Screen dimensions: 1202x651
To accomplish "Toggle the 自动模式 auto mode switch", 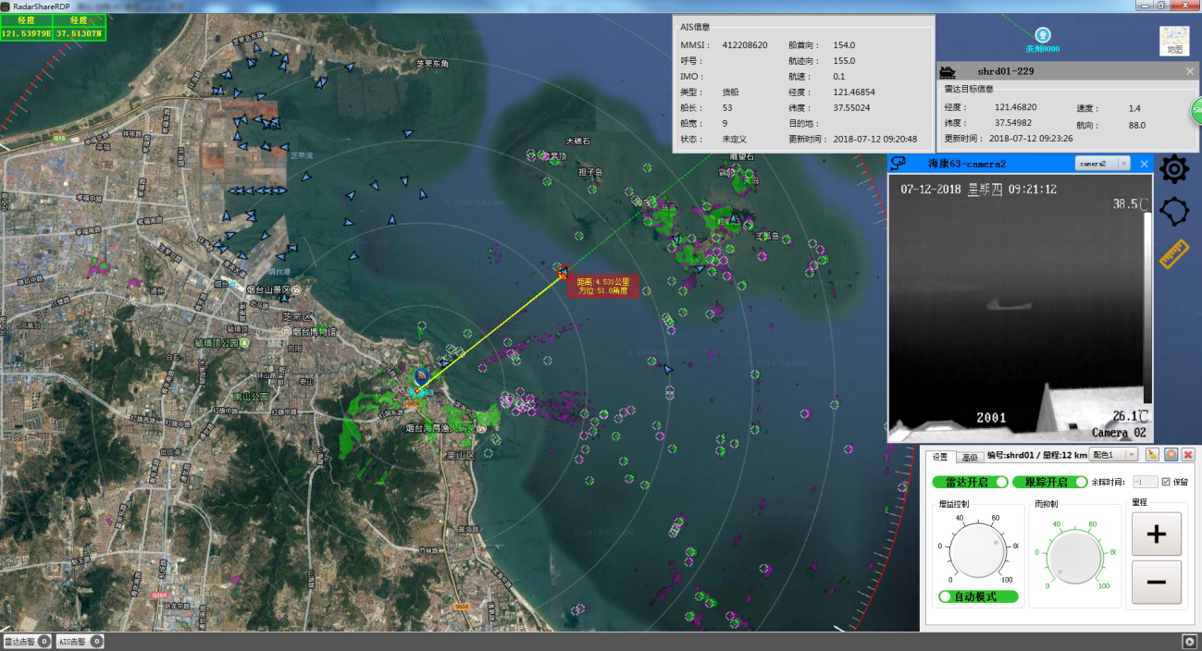I will 978,596.
